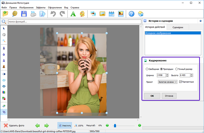
Task: Click the поиск функций search field
Action: [x=75, y=22]
